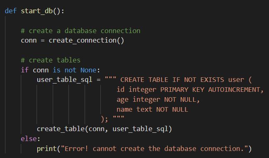Click the CREATE TABLE IF NOT EXISTS text

tap(172, 80)
